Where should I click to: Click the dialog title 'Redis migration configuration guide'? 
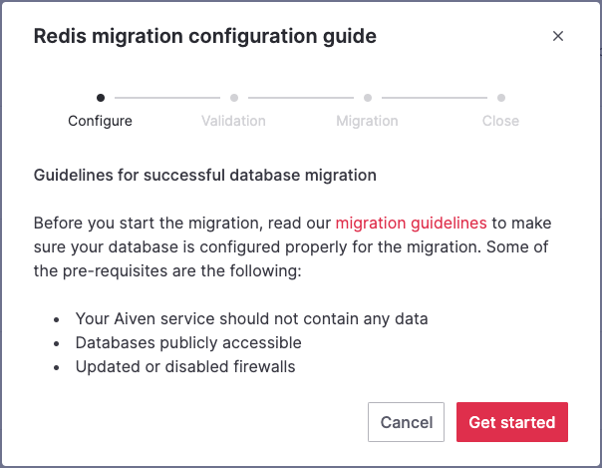[205, 37]
